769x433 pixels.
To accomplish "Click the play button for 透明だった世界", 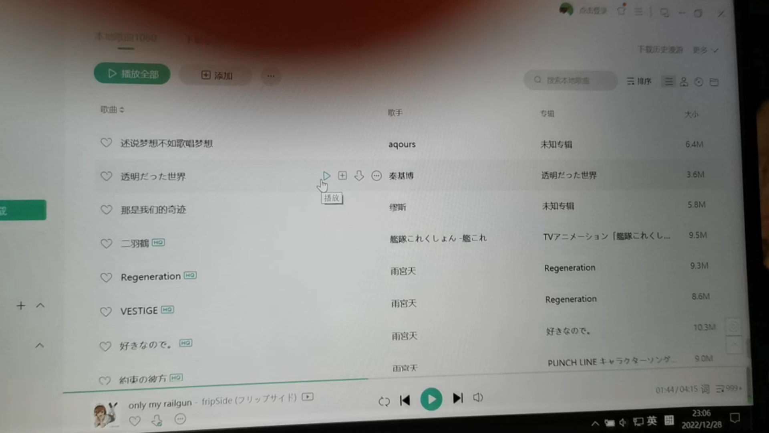I will point(325,175).
